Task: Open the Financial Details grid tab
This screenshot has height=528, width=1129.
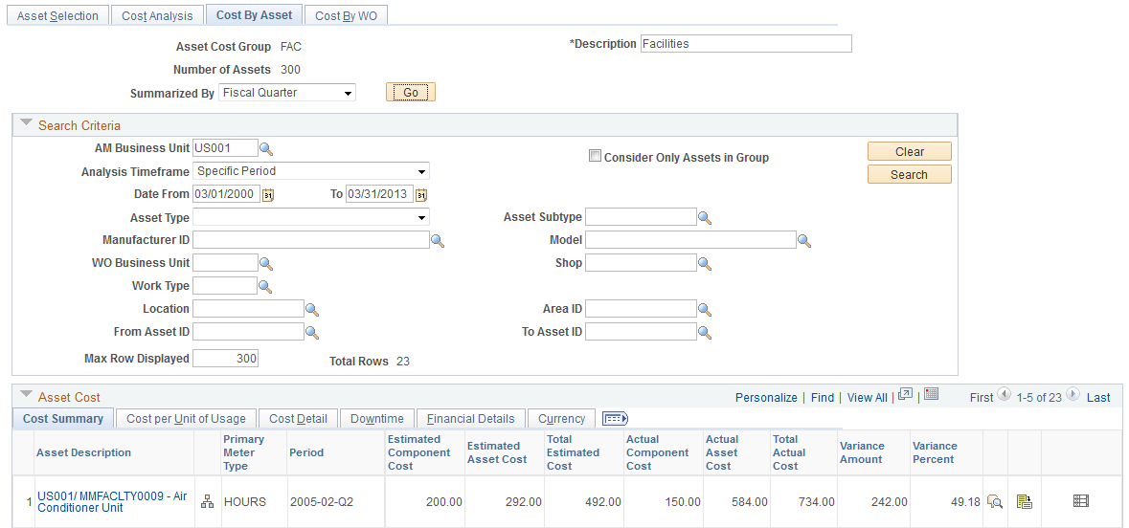Action: point(471,419)
